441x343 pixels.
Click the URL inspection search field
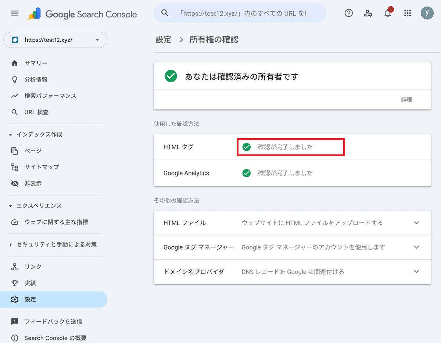(x=243, y=13)
